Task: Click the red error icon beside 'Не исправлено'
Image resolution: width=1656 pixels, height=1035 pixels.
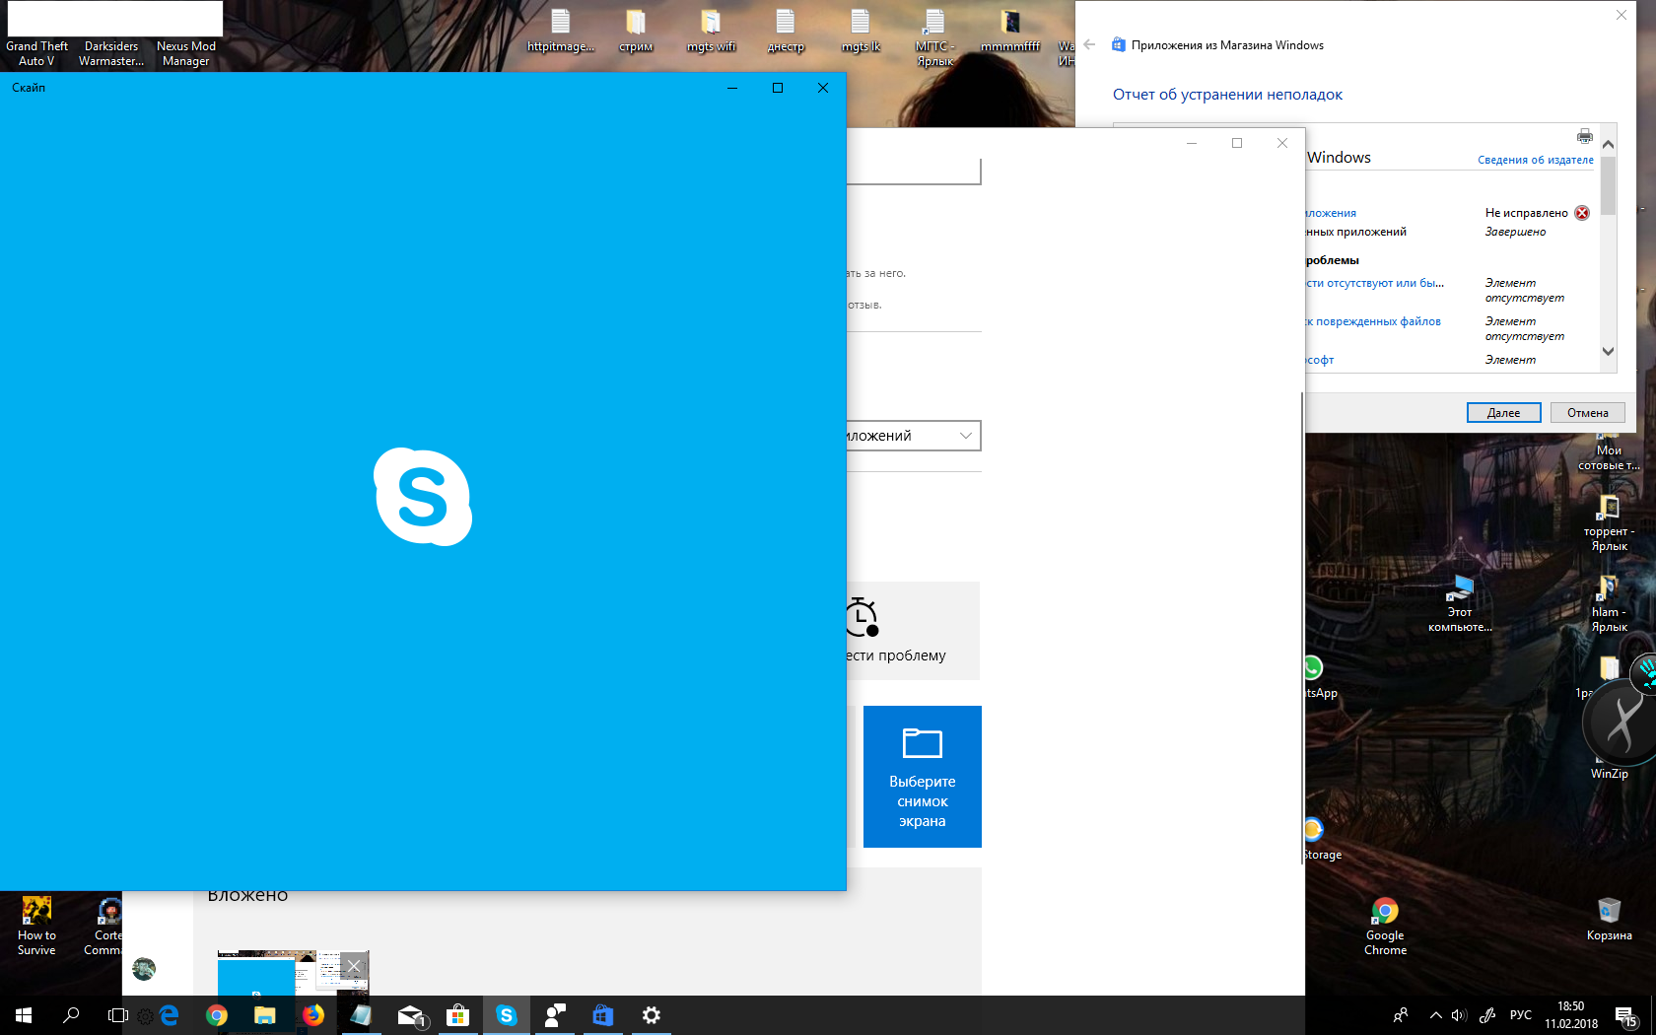Action: [1582, 213]
